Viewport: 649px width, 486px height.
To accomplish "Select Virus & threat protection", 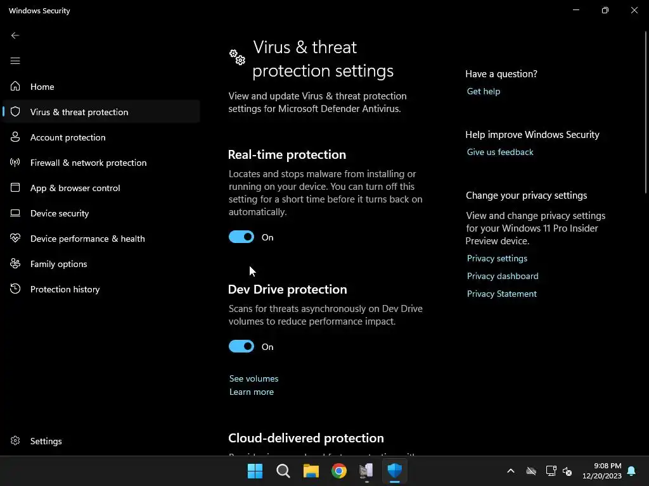I will coord(101,111).
